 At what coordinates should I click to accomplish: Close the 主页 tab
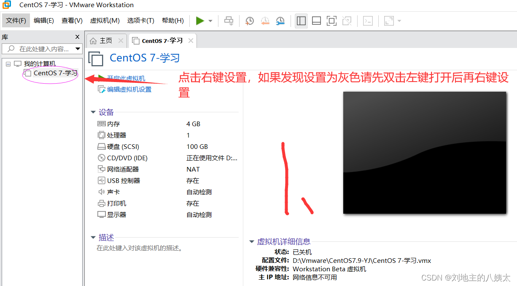pyautogui.click(x=121, y=41)
